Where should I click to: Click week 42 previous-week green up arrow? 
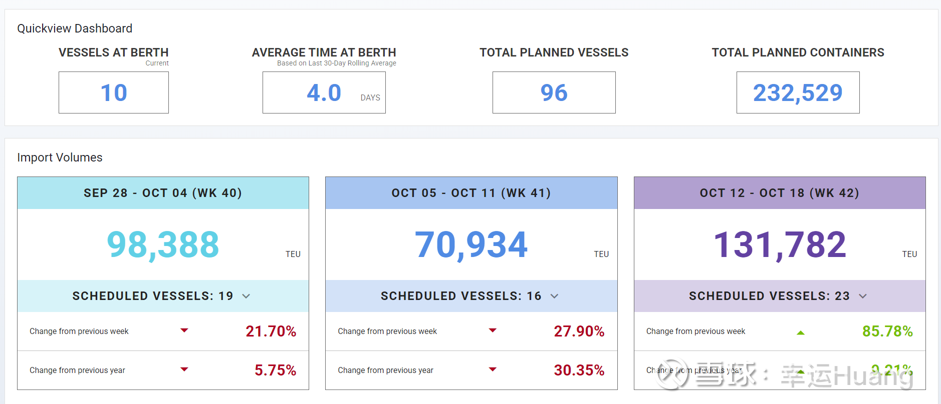coord(801,332)
